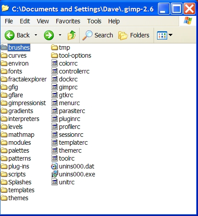Select the gflare folder name
The height and width of the screenshot is (216, 198).
[15, 95]
